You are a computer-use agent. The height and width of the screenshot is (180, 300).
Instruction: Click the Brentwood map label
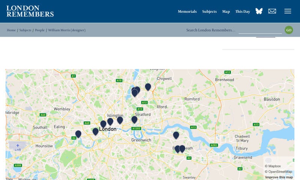click(225, 79)
